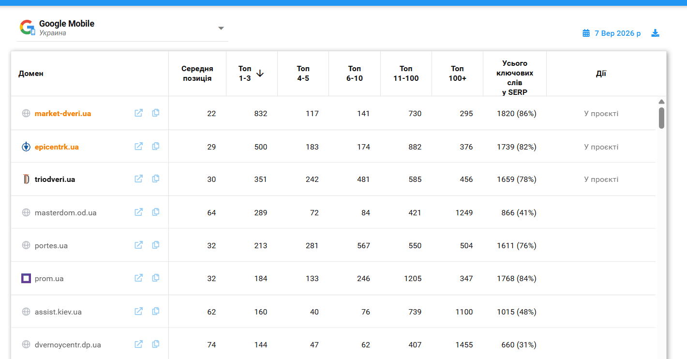Copy epicentrk.ua domain icon
The height and width of the screenshot is (359, 687).
point(156,146)
